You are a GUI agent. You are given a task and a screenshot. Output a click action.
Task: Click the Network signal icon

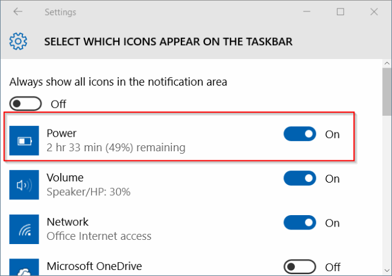[25, 230]
